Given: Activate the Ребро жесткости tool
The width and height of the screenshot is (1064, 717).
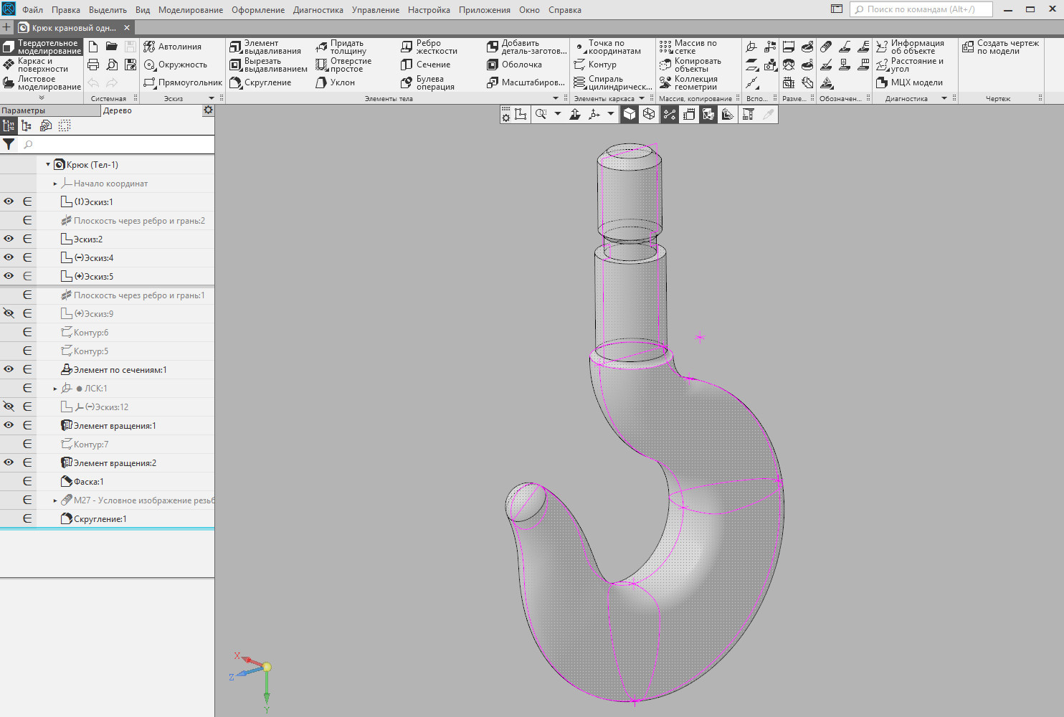Looking at the screenshot, I should pos(429,47).
